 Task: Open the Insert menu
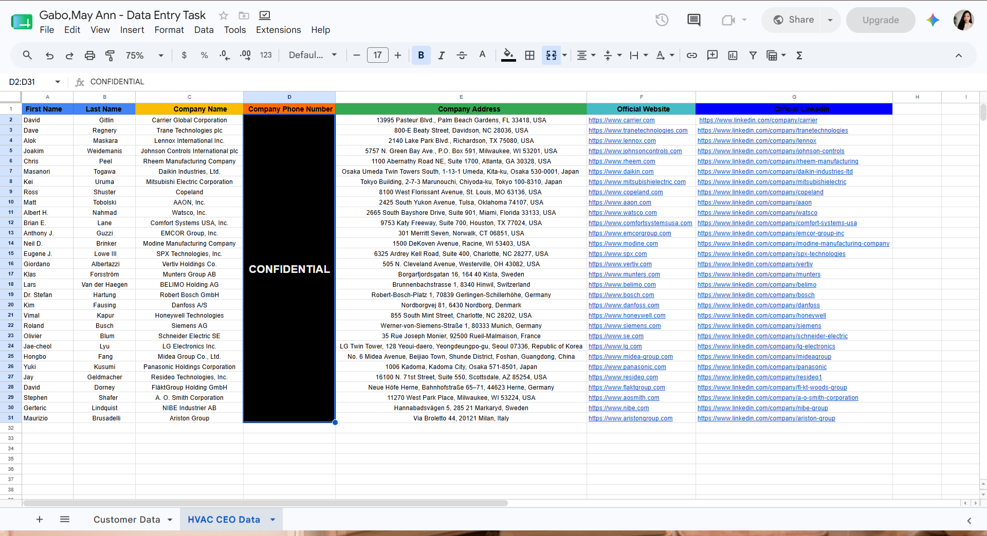[132, 30]
